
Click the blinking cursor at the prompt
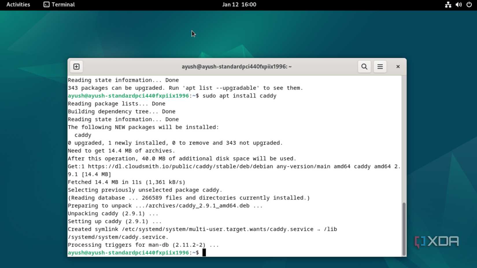click(204, 252)
